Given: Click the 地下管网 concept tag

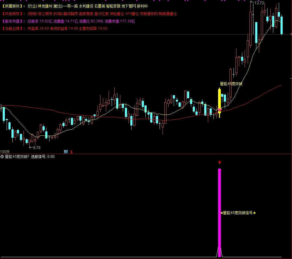Looking at the screenshot, I should [x=129, y=6].
